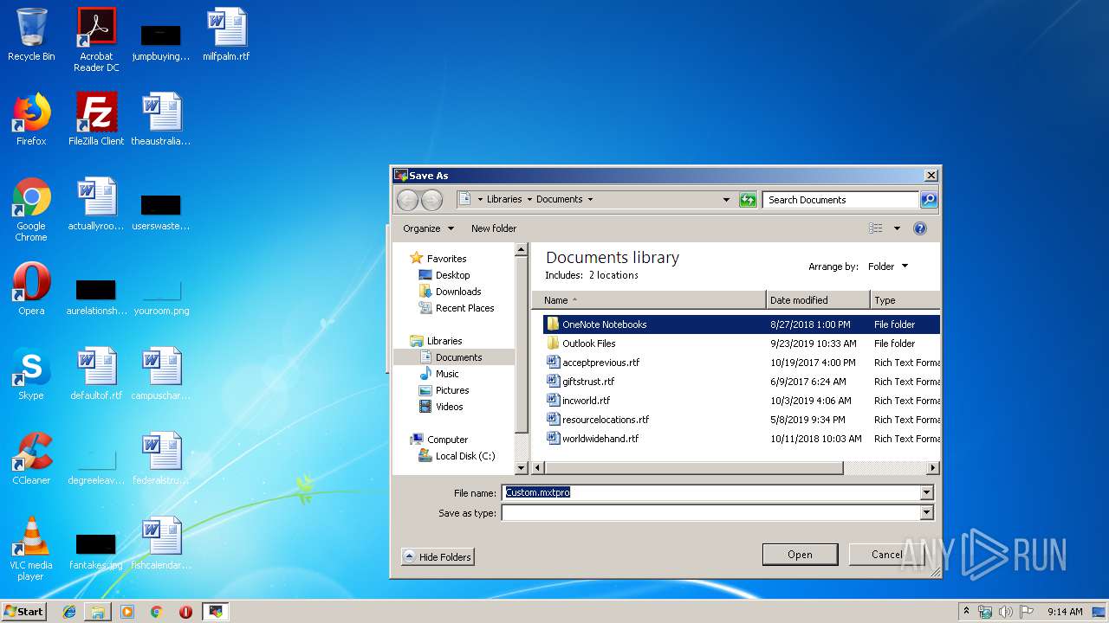1109x623 pixels.
Task: Expand the File name dropdown arrow
Action: (x=926, y=492)
